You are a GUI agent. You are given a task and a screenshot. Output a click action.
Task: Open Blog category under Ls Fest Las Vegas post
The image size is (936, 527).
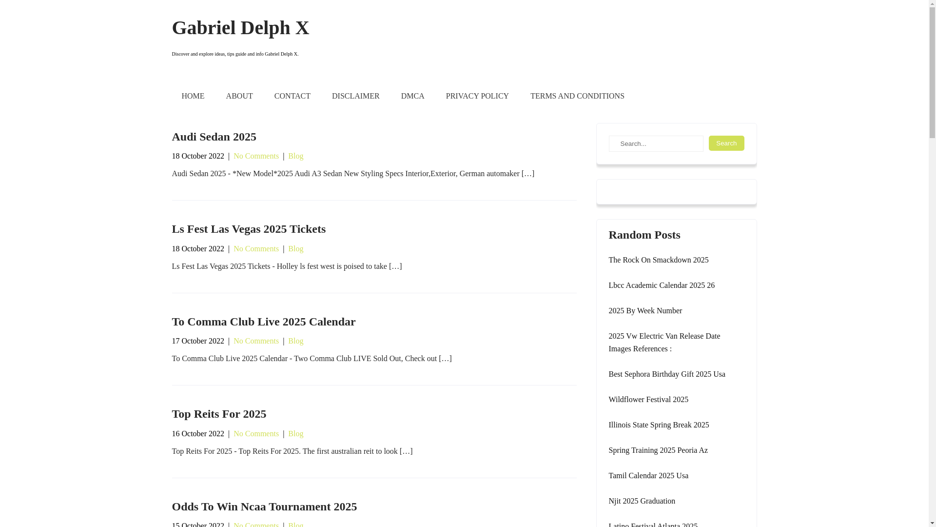(x=296, y=249)
